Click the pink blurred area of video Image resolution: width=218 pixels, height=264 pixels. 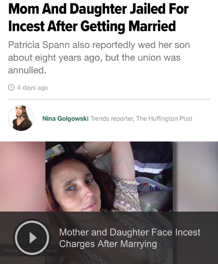[23, 176]
